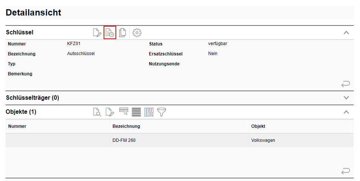Click the funnel filter icon in Objekte
360x181 pixels.
click(x=161, y=112)
